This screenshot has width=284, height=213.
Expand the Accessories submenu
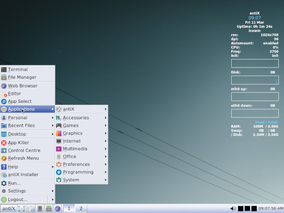pos(82,118)
